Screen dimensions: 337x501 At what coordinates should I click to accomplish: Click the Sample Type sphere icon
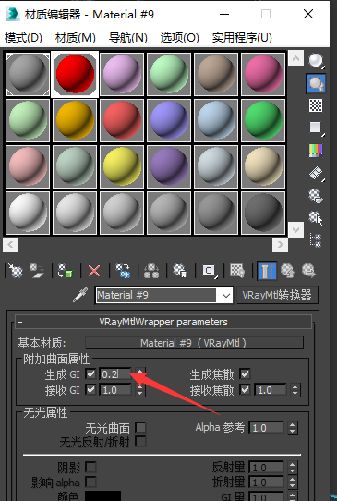[316, 61]
